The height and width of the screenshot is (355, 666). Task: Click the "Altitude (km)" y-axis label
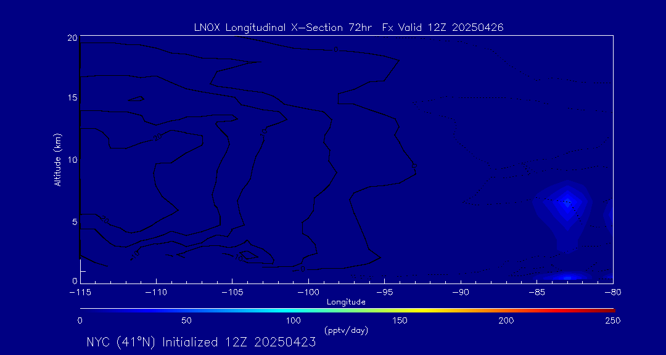point(57,160)
